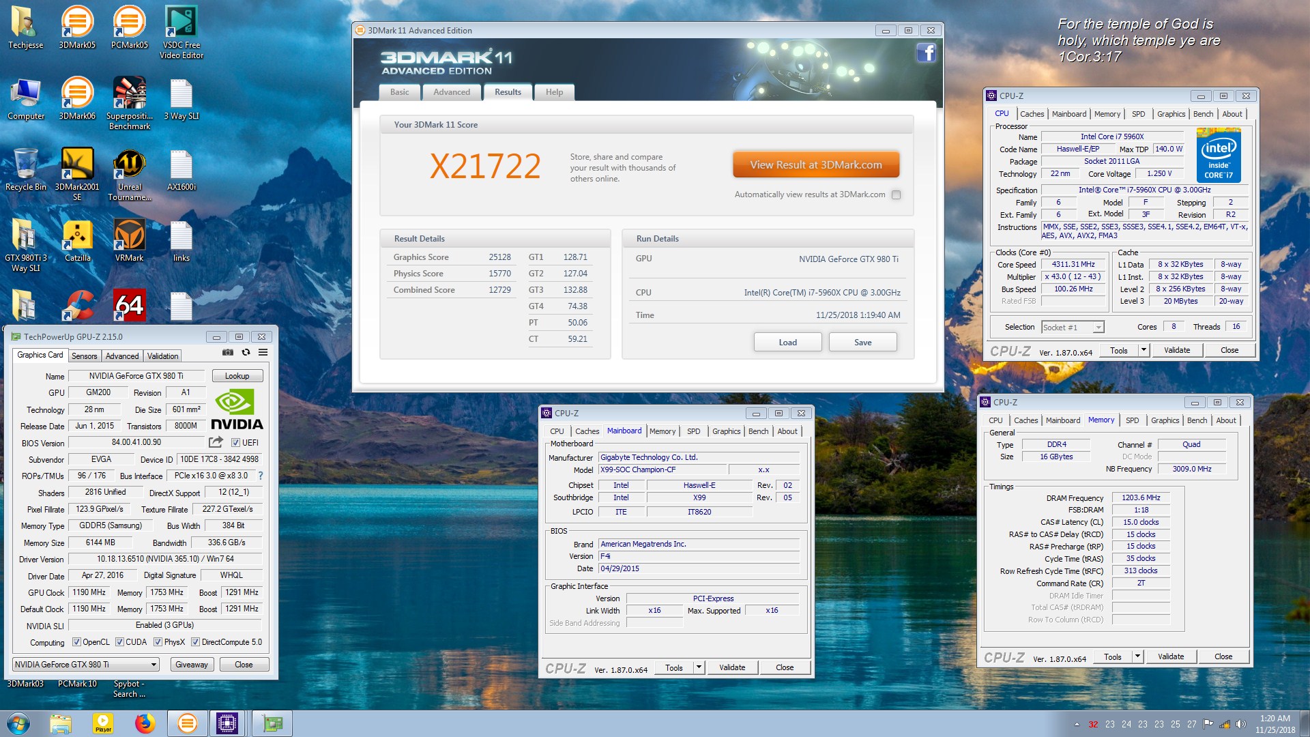Open VSDC Free Video Editor shortcut

pyautogui.click(x=181, y=32)
